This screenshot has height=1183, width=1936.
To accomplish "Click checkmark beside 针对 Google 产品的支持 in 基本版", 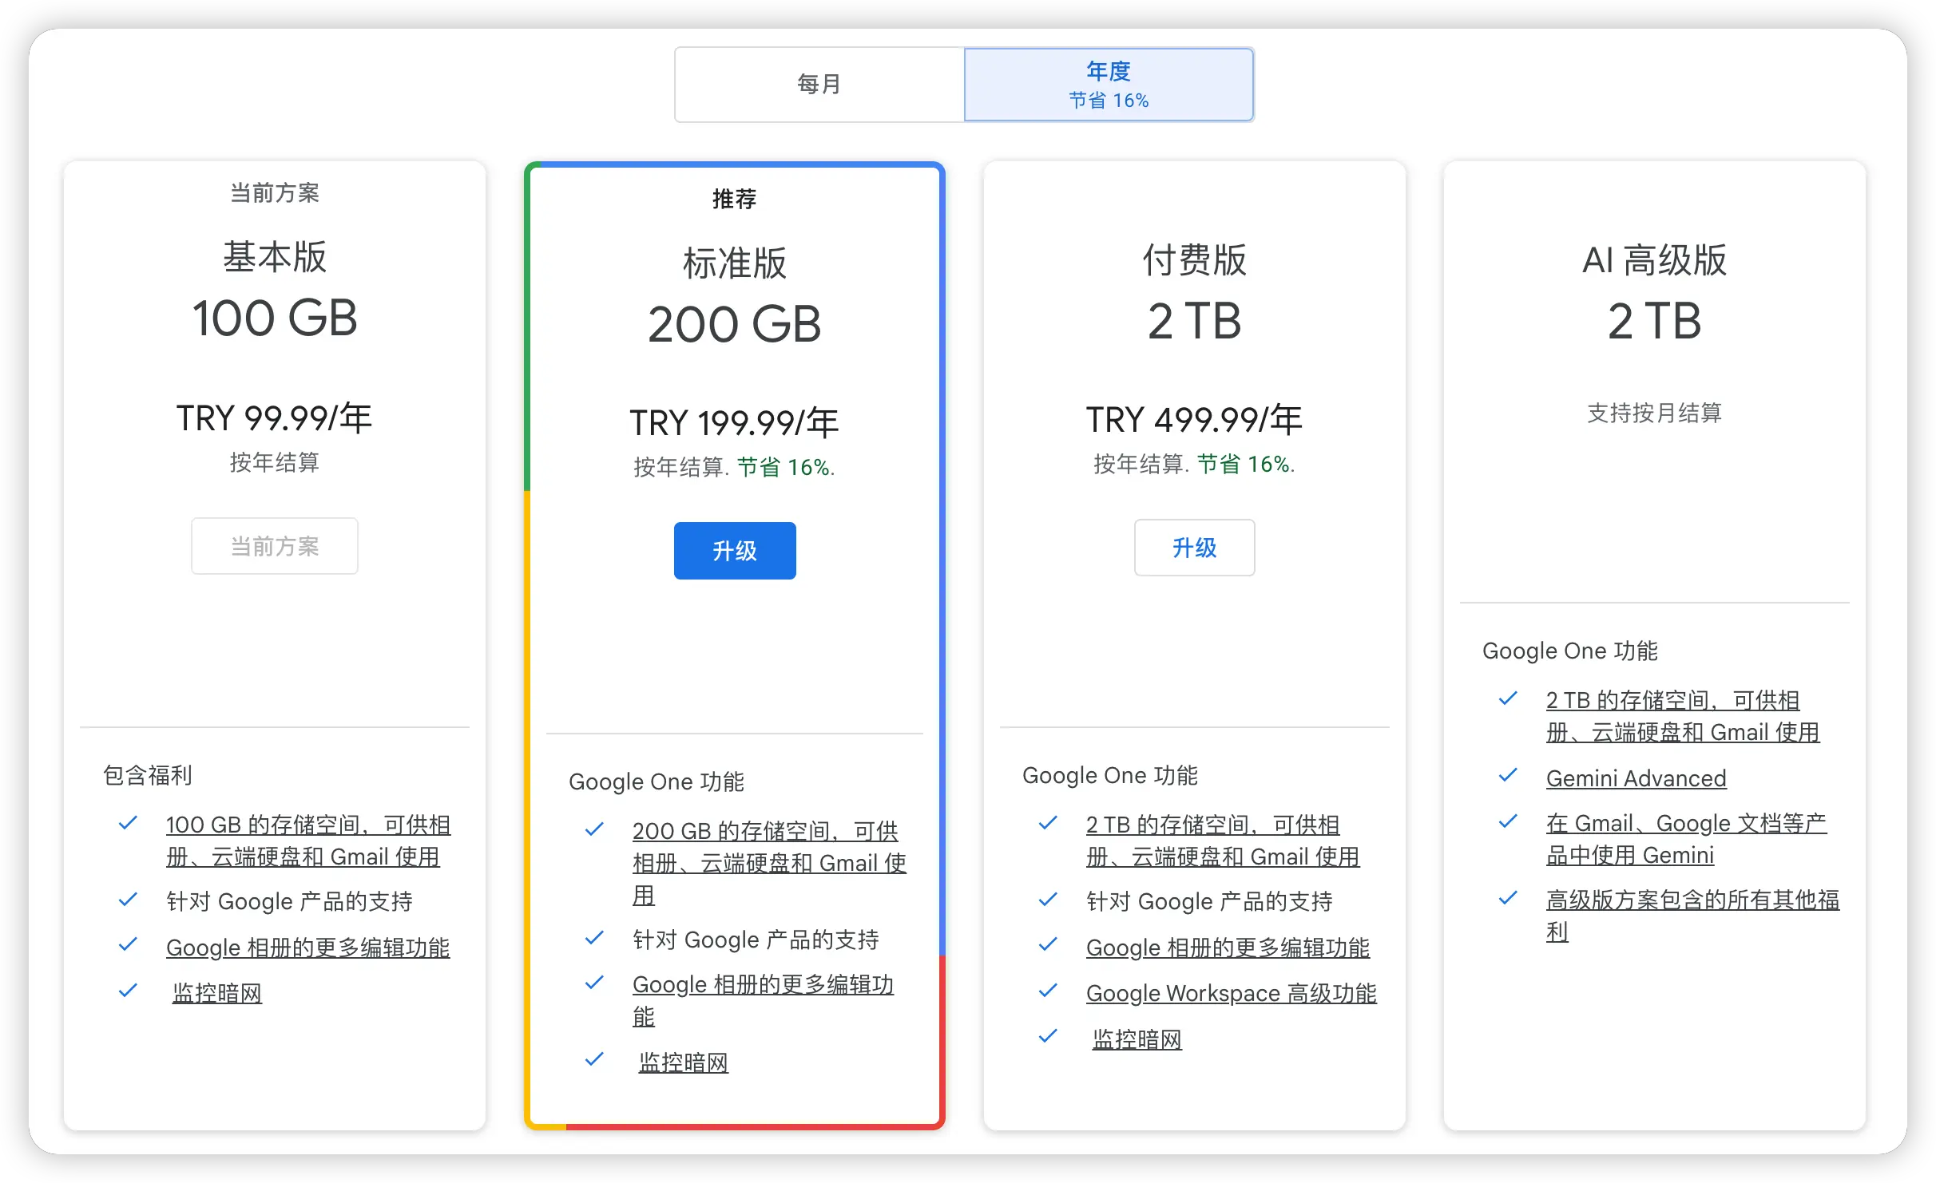I will [x=128, y=900].
